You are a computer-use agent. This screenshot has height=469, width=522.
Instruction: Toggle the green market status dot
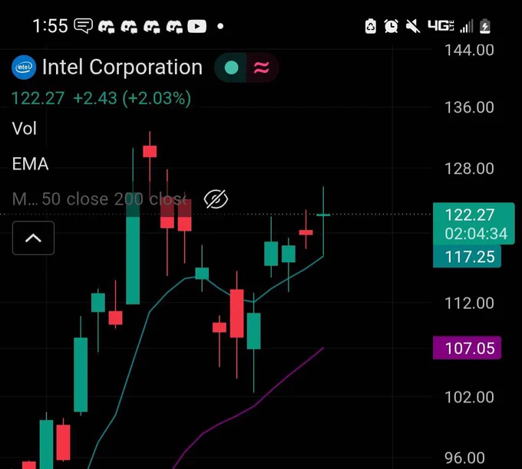tap(231, 67)
